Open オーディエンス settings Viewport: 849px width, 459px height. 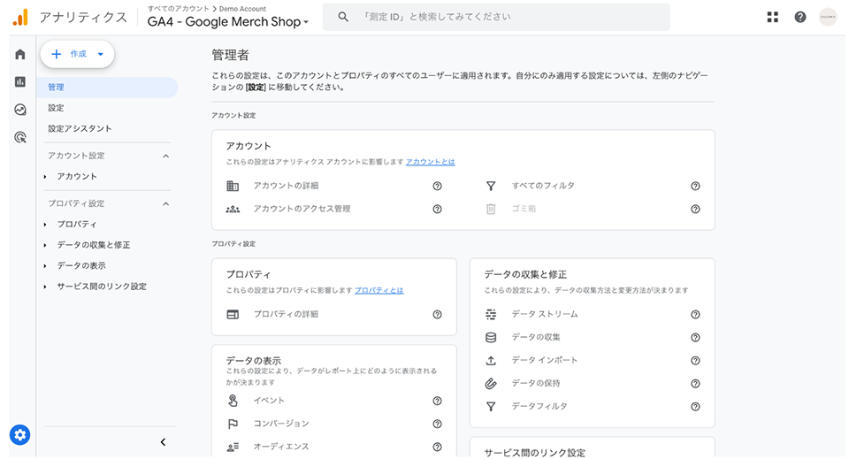(x=281, y=447)
